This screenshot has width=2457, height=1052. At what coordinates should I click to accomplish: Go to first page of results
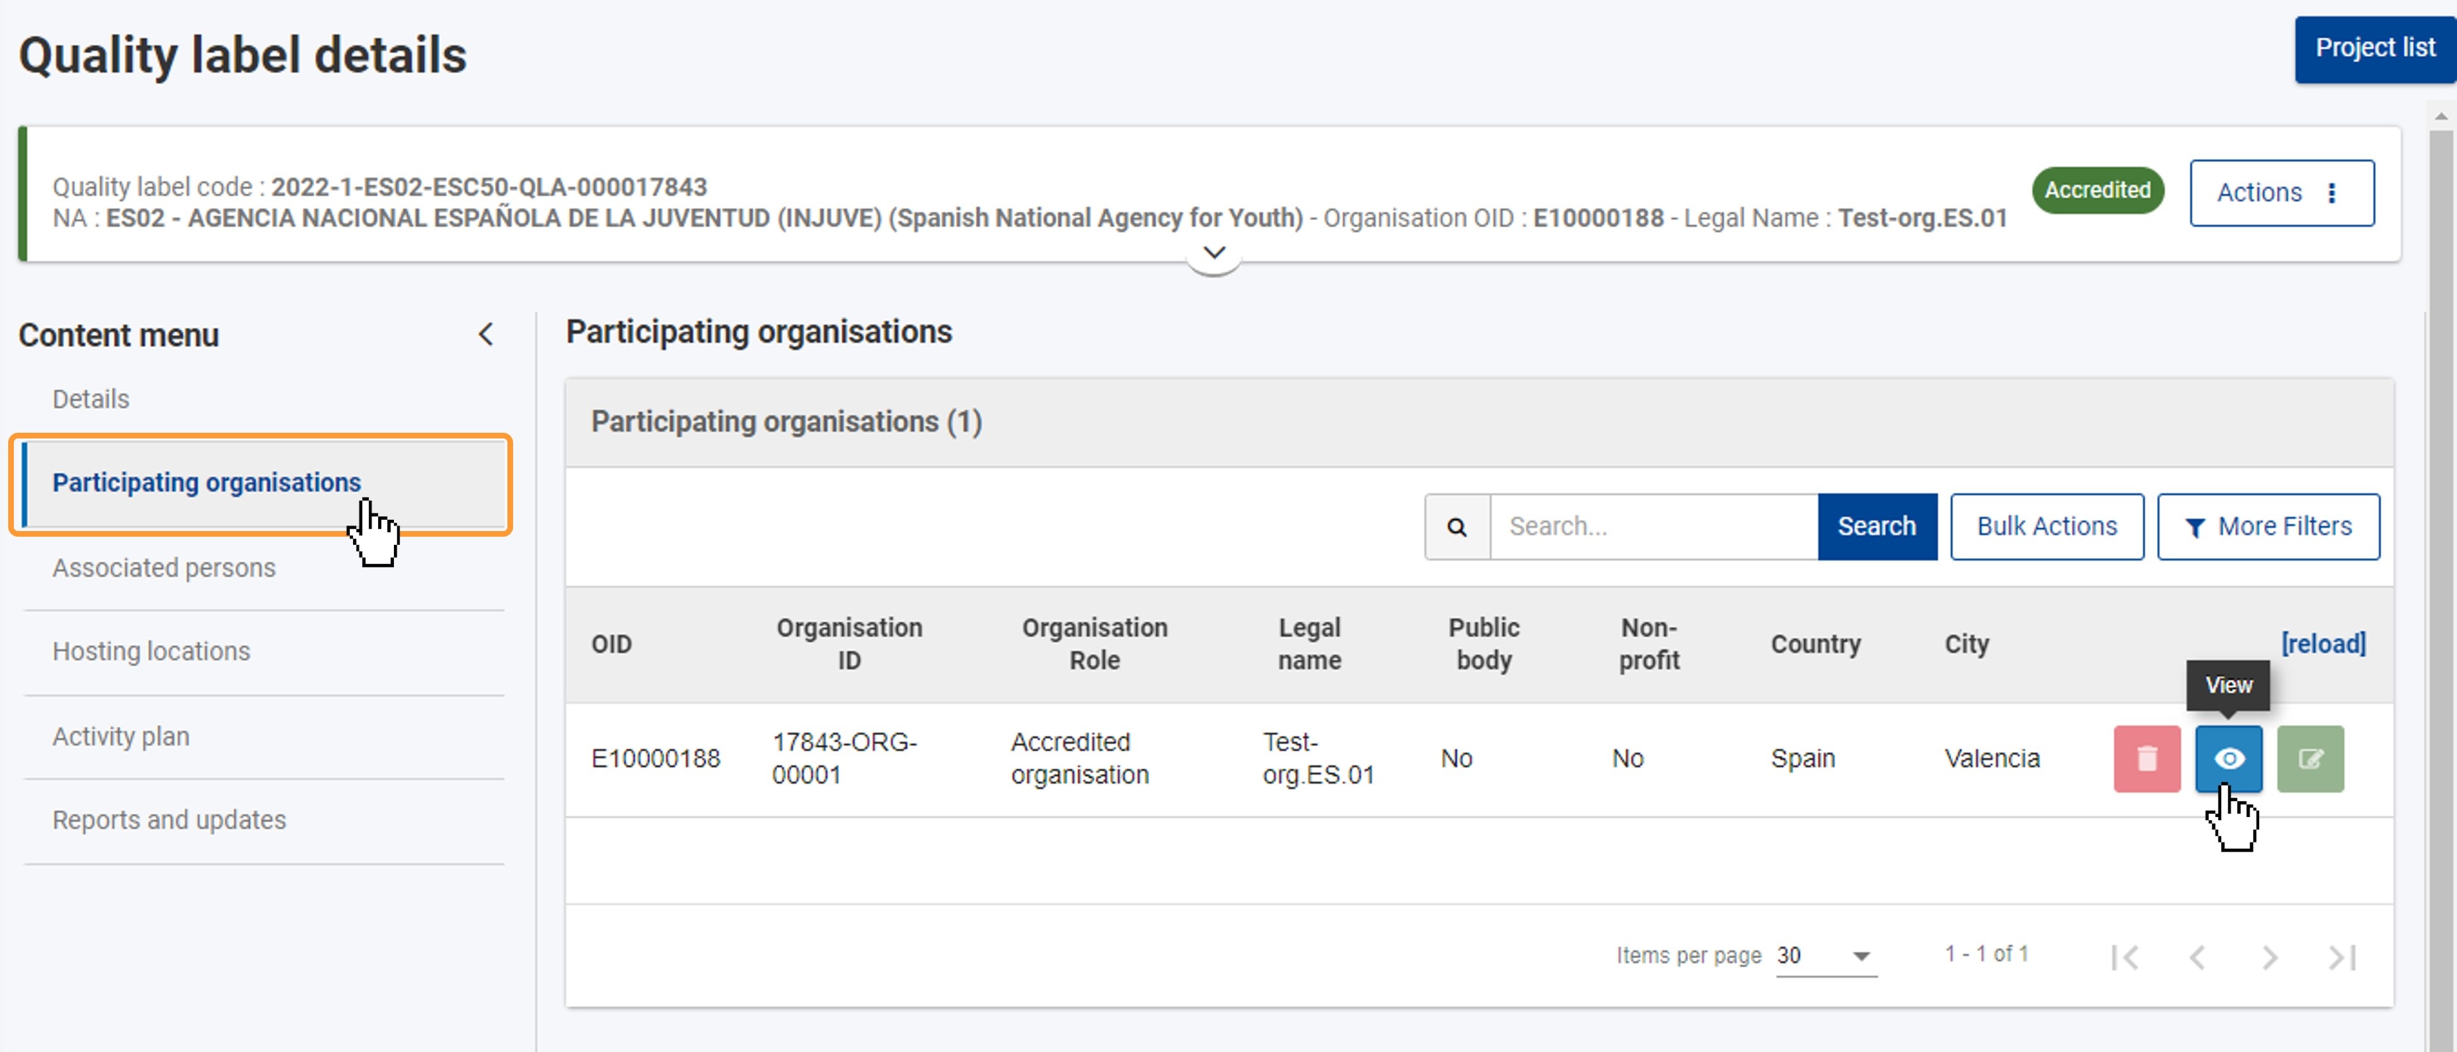click(x=2124, y=957)
